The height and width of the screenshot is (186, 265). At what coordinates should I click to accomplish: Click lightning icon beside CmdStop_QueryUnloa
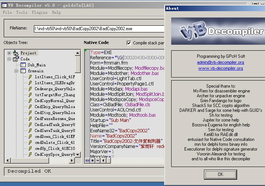(30, 113)
